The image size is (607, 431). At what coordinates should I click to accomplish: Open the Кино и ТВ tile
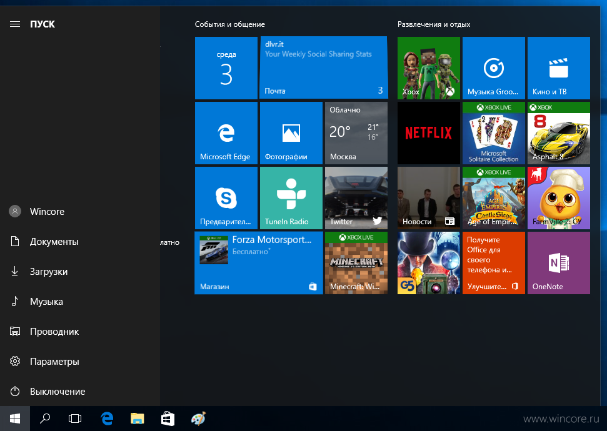(559, 68)
